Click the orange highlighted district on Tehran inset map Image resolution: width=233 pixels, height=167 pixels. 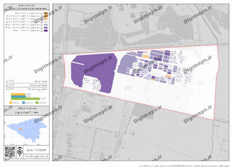tap(21, 130)
